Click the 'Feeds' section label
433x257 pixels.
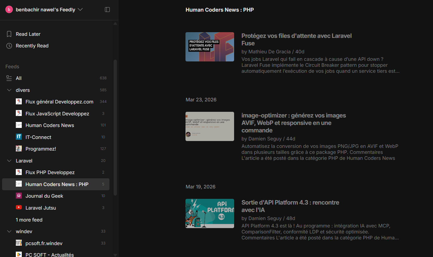click(x=12, y=66)
